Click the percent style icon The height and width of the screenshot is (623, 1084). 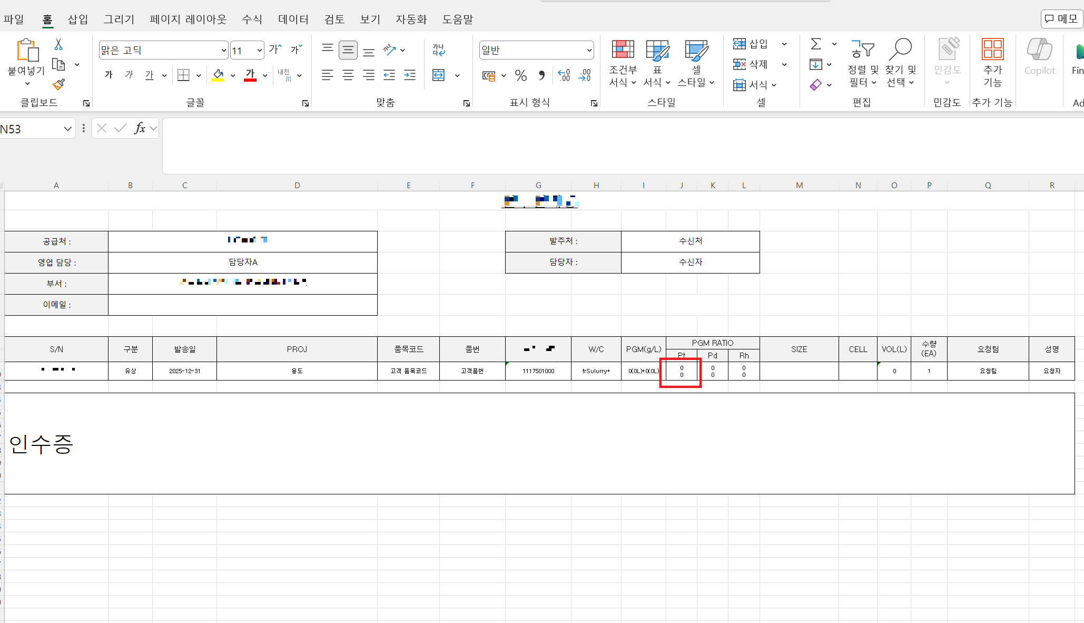click(x=520, y=75)
